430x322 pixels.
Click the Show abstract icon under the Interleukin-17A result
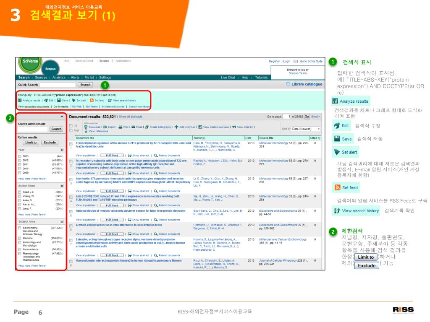pos(130,191)
